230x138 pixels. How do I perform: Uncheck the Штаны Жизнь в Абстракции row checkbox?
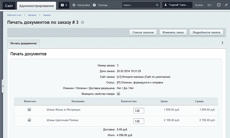(29, 109)
